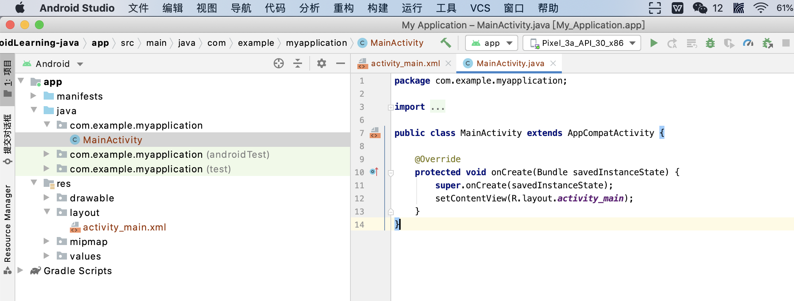
Task: Open the Commit side tool tab
Action: (x=7, y=139)
